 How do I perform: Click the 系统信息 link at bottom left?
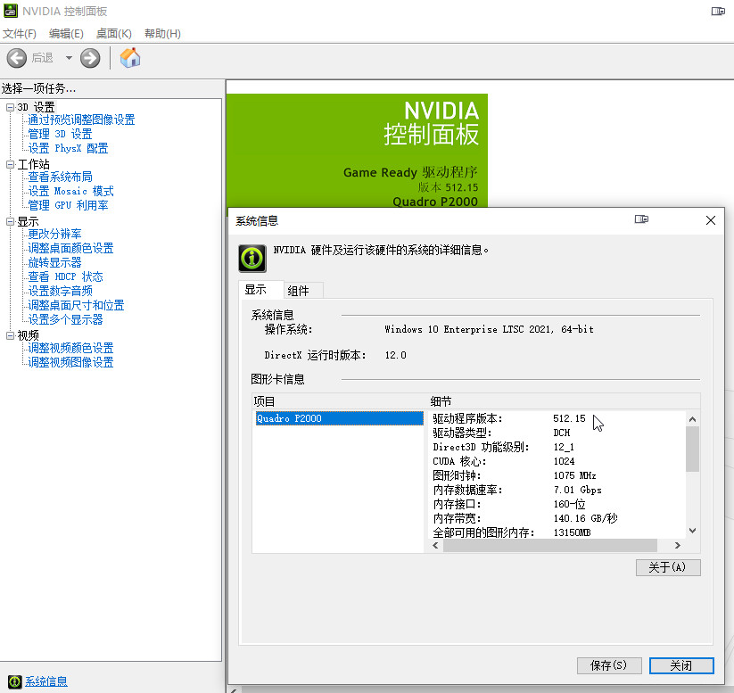[x=45, y=681]
